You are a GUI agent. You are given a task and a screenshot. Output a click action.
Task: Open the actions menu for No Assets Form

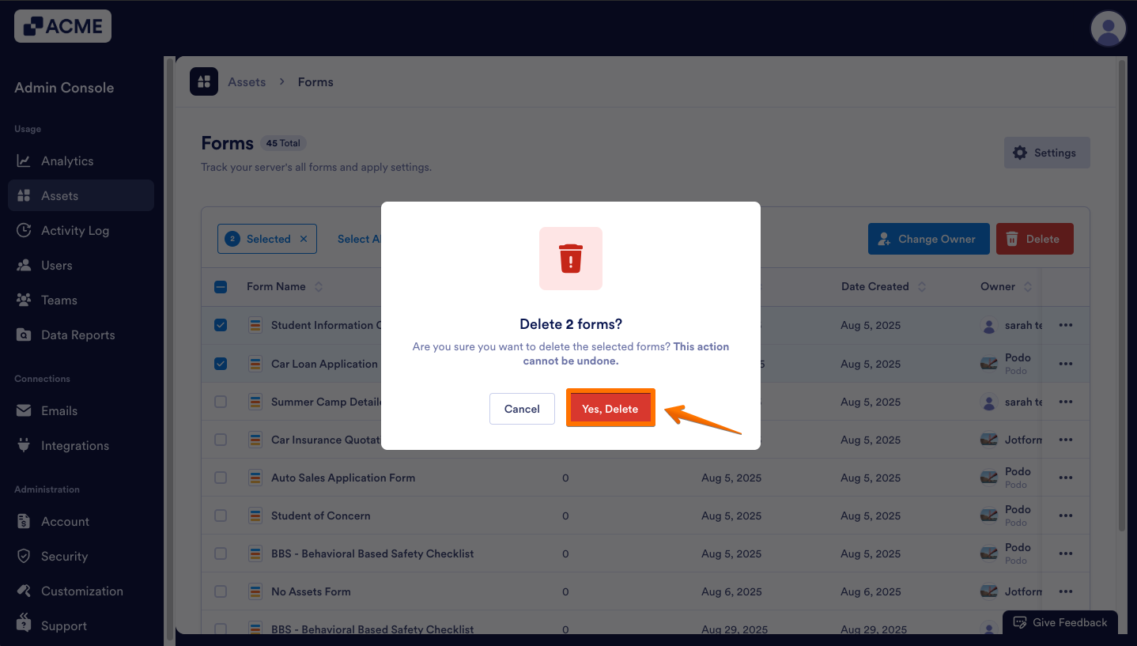tap(1065, 591)
